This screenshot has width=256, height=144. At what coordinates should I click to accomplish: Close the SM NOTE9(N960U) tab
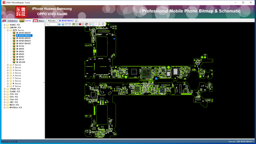76,20
